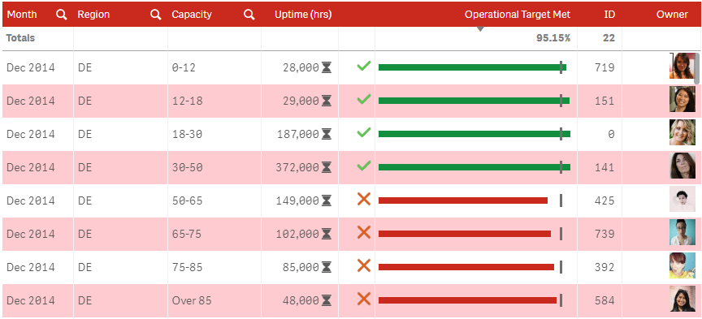
Task: Open owner photo in the 18-30 row
Action: pyautogui.click(x=682, y=132)
